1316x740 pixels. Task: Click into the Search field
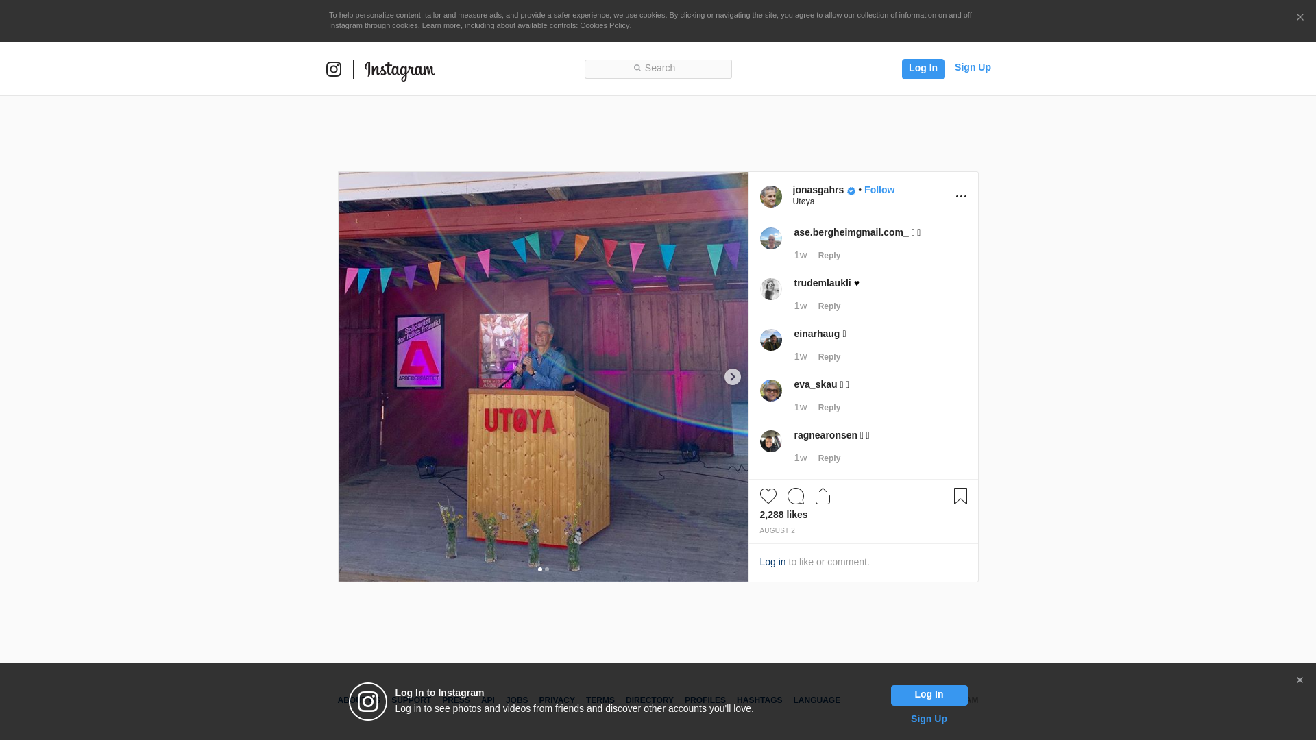[x=658, y=69]
